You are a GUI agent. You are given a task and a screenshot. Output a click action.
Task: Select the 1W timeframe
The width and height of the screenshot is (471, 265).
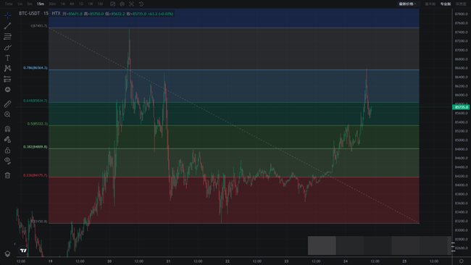[91, 4]
